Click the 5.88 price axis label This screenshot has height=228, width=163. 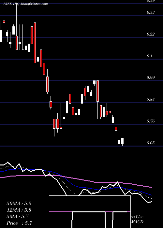151,99
